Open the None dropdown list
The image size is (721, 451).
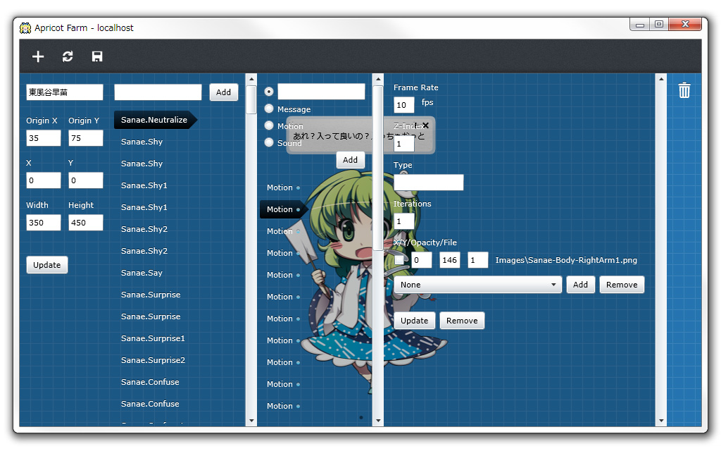(478, 285)
